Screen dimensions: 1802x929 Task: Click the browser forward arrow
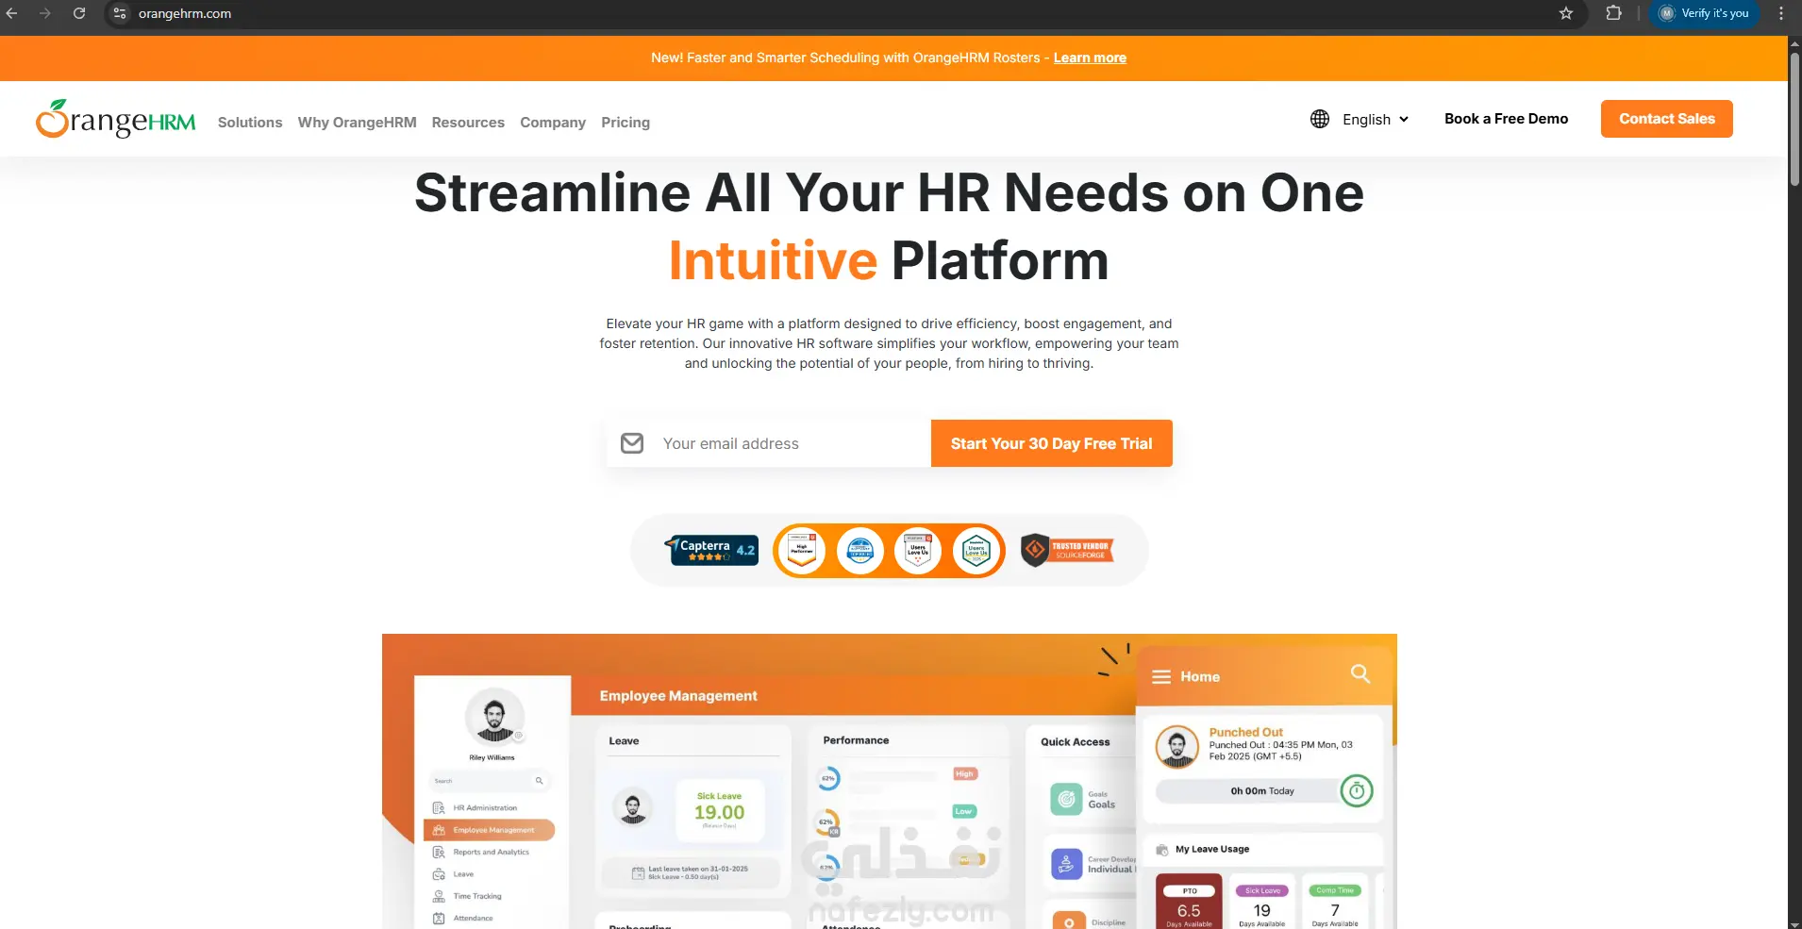[x=45, y=13]
